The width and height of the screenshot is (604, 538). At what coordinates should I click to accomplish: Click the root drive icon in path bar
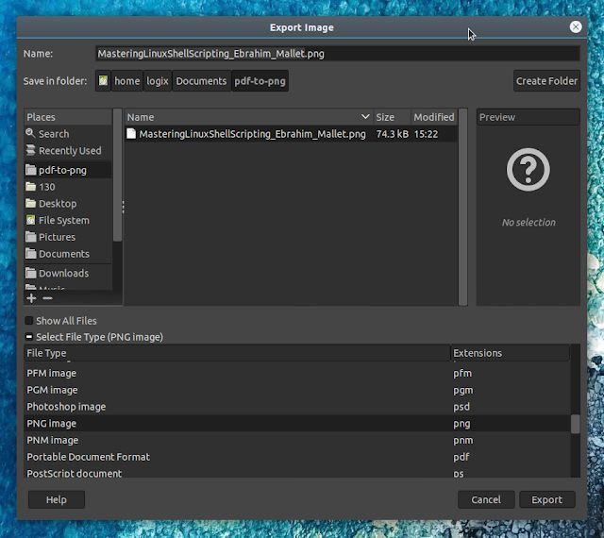click(x=103, y=81)
